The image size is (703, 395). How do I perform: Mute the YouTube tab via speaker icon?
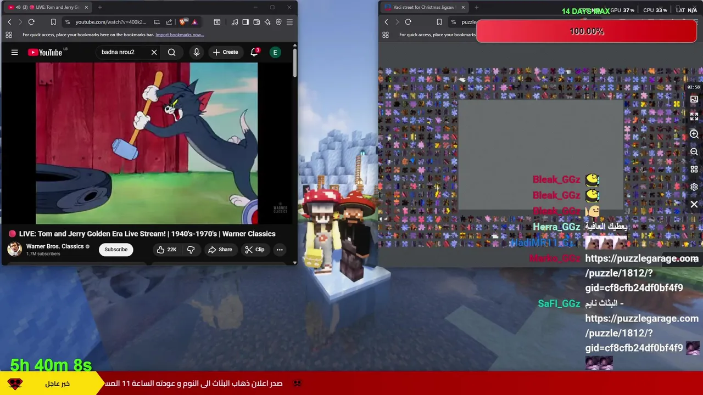[x=18, y=7]
